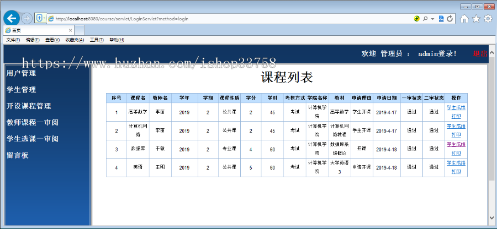497x229 pixels.
Task: Click the 数据库 course name cell
Action: (138, 149)
